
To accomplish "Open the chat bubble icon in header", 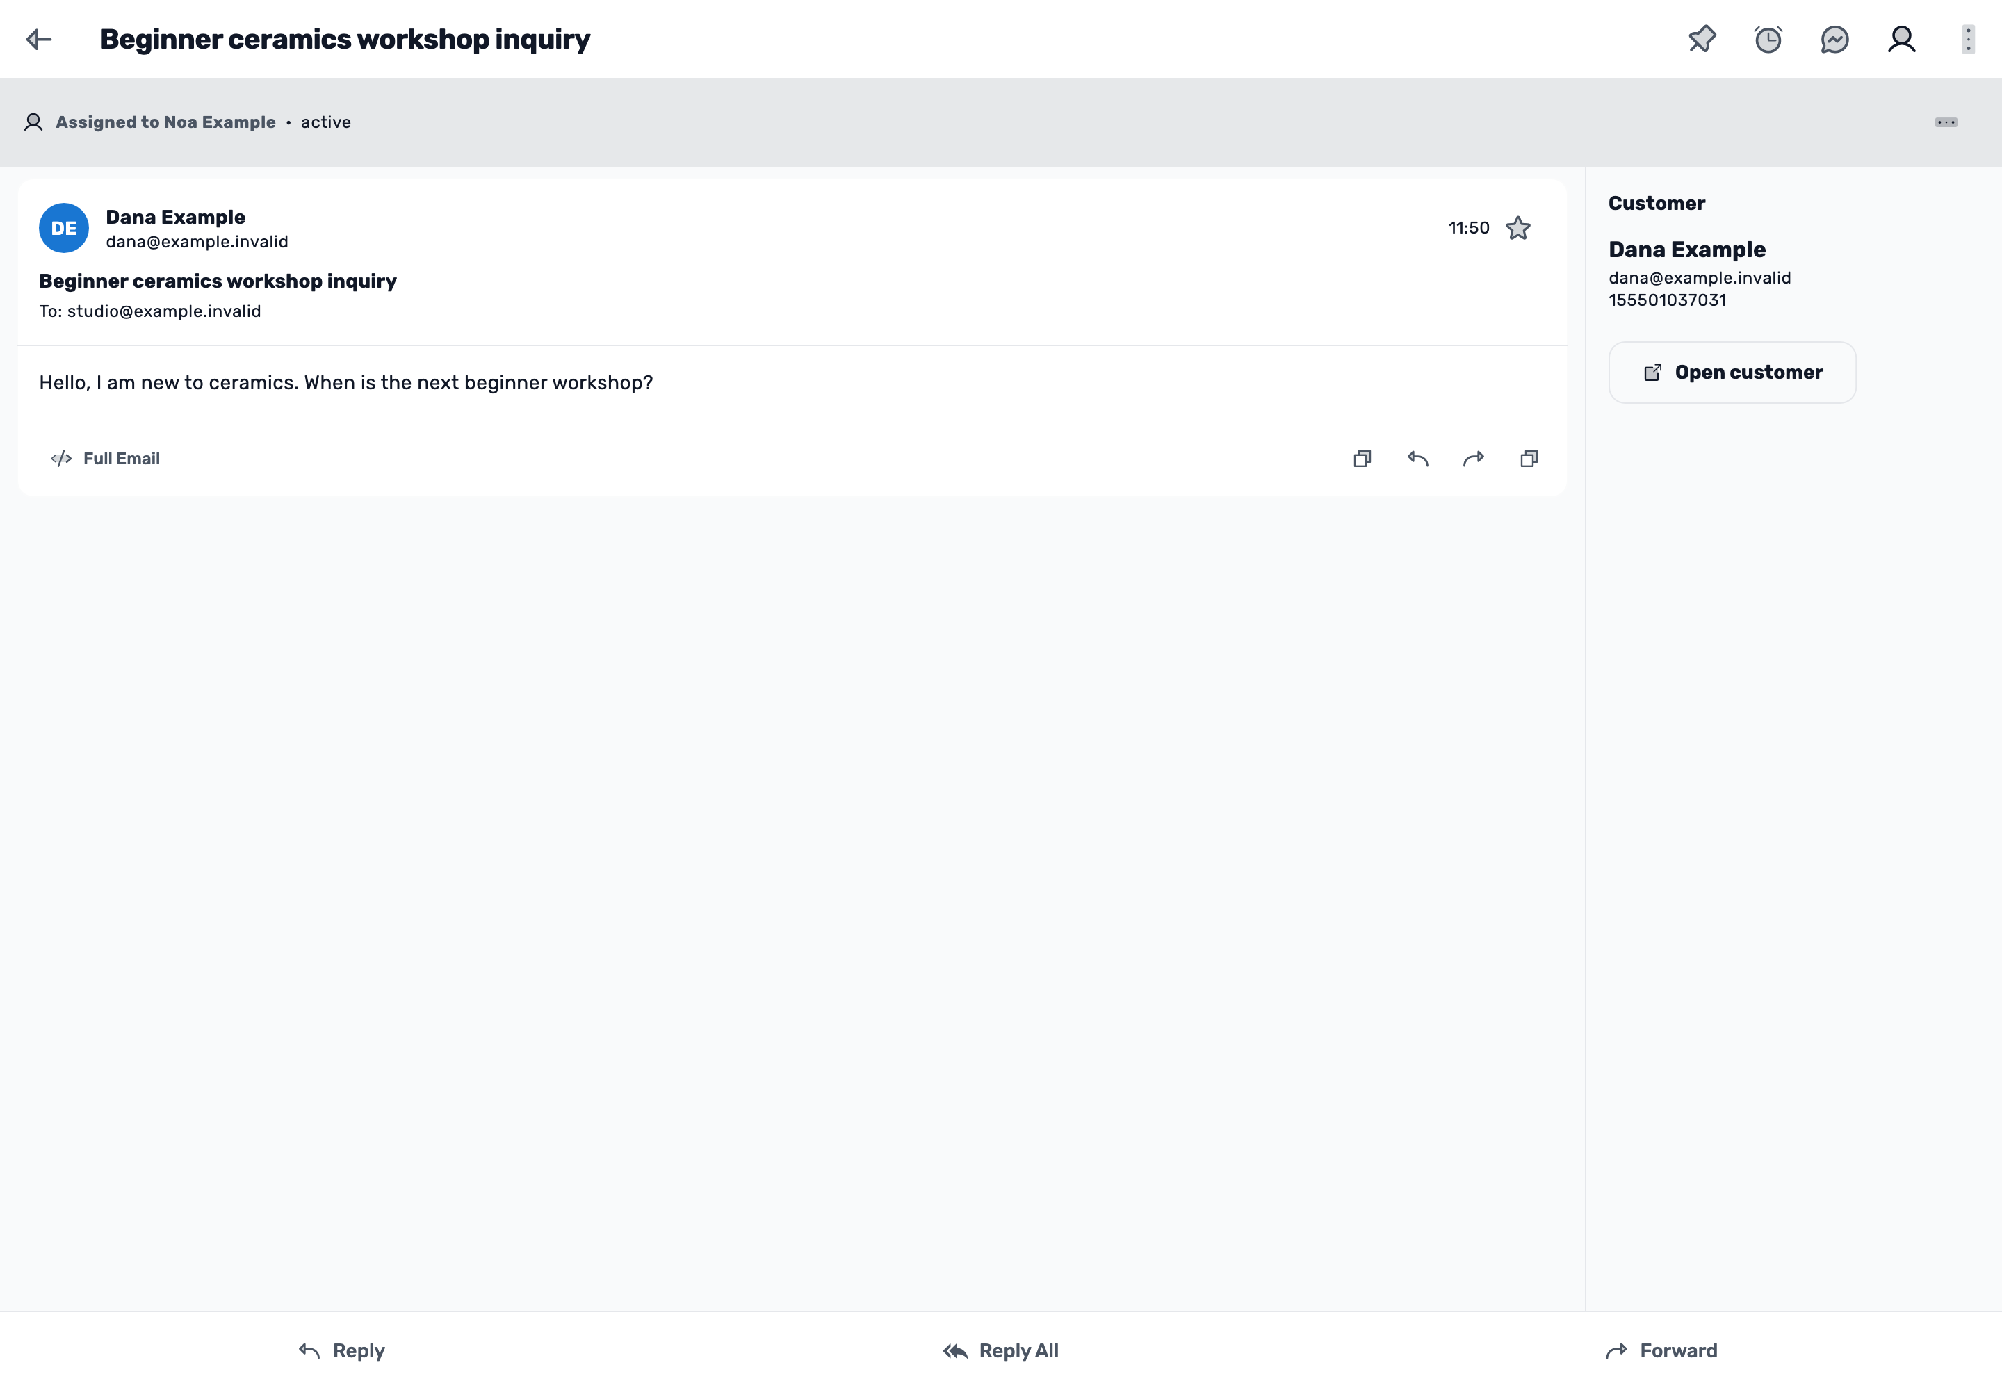I will [x=1834, y=39].
